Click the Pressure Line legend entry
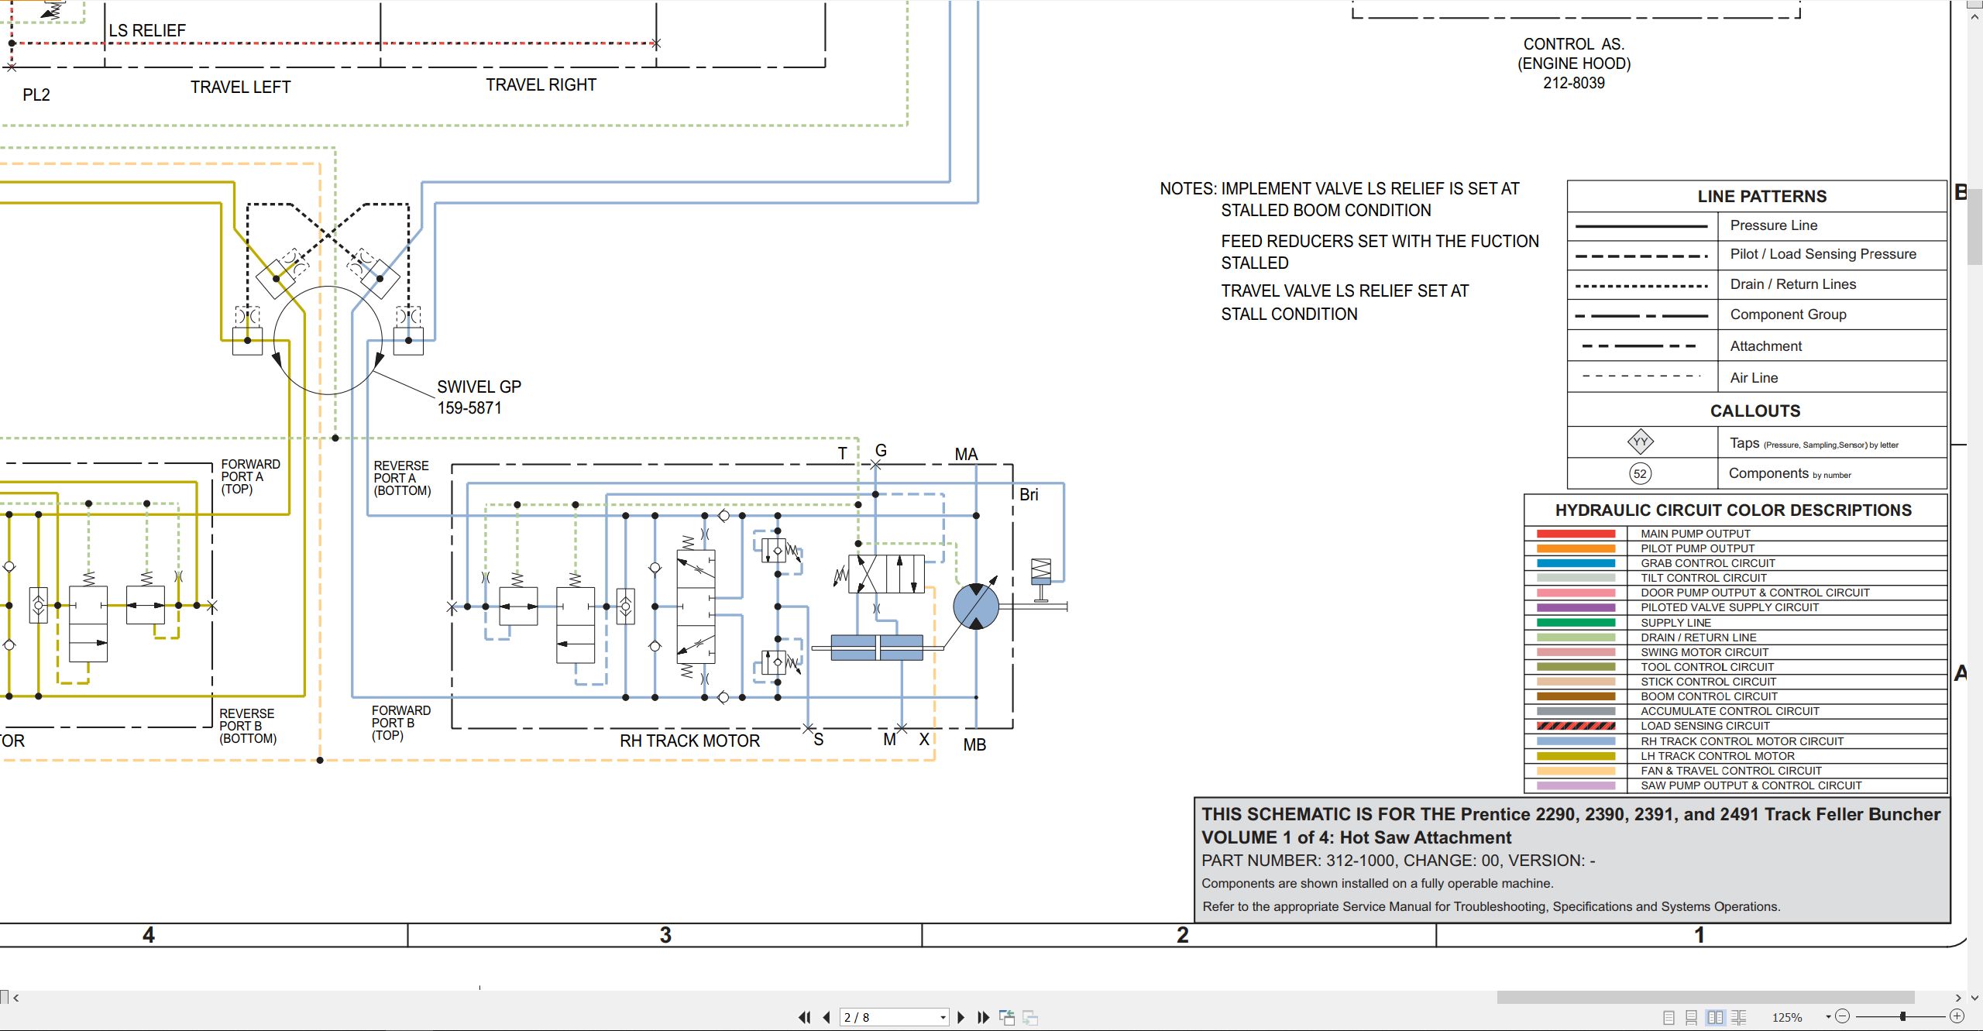The width and height of the screenshot is (1983, 1031). [1773, 225]
